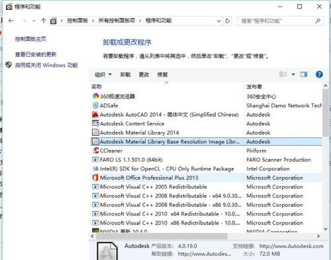Click the CCleaner program icon
This screenshot has height=260, width=331.
[96, 150]
